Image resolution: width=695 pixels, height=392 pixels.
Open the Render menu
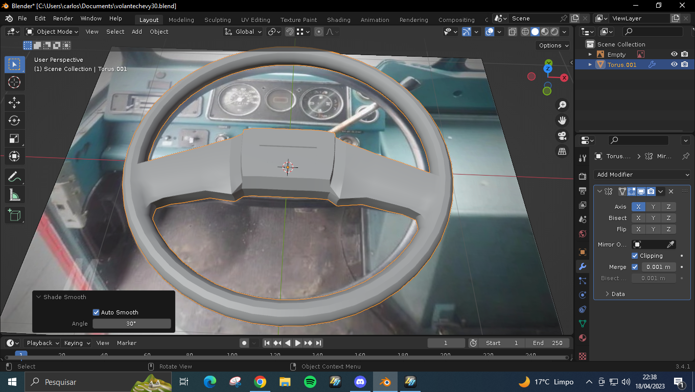tap(63, 18)
